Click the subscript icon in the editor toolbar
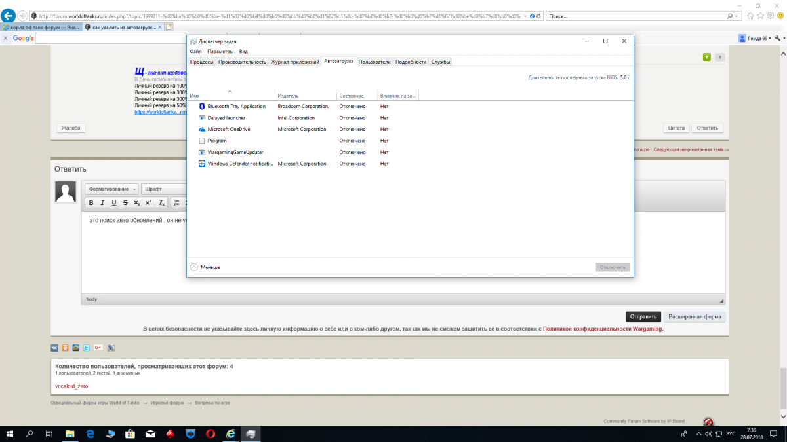The image size is (787, 442). coord(136,203)
